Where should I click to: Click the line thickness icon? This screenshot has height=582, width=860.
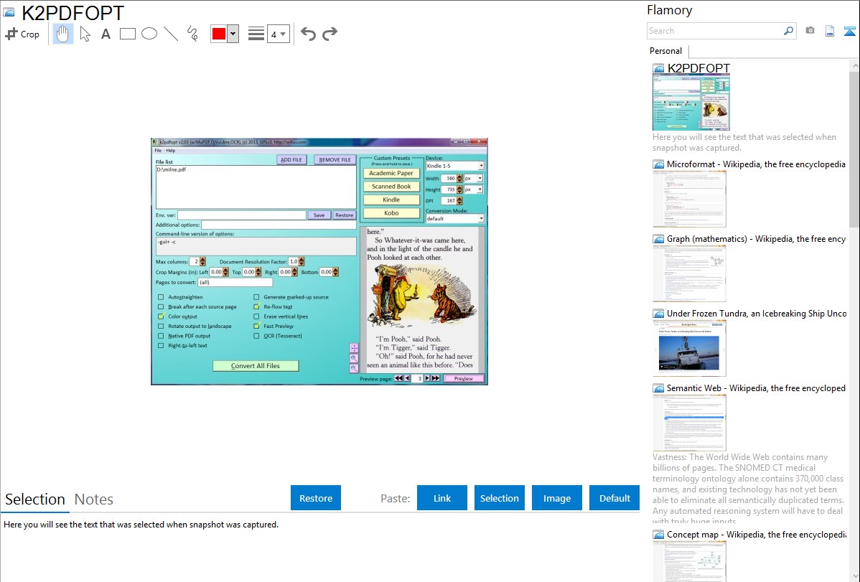tap(256, 34)
